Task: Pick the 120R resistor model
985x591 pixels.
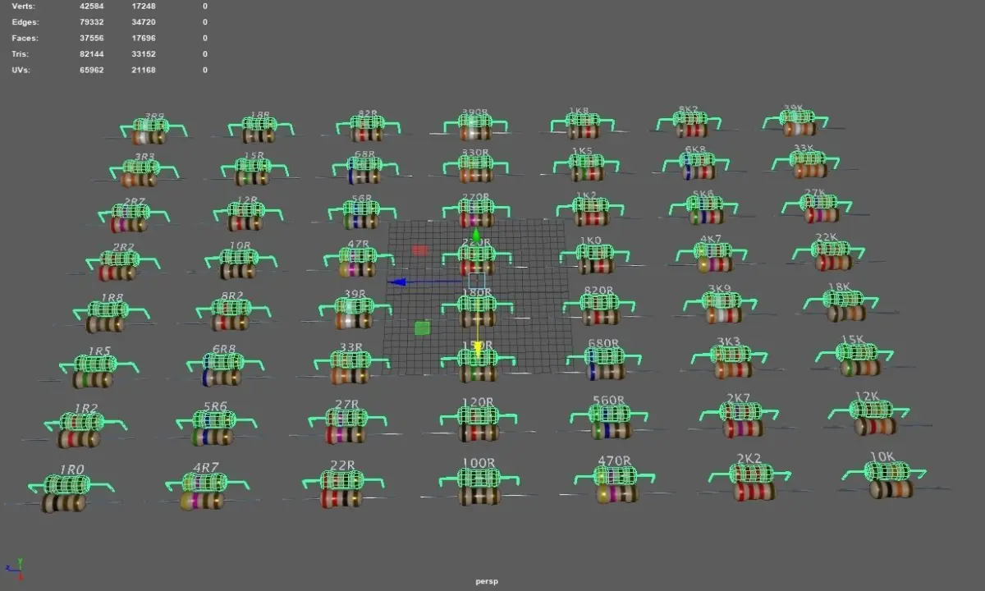Action: pos(479,424)
